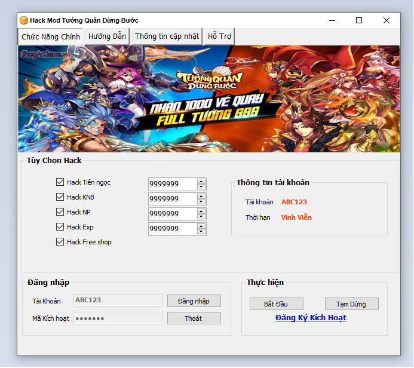The image size is (414, 368).
Task: Click the Thoát button
Action: 194,318
